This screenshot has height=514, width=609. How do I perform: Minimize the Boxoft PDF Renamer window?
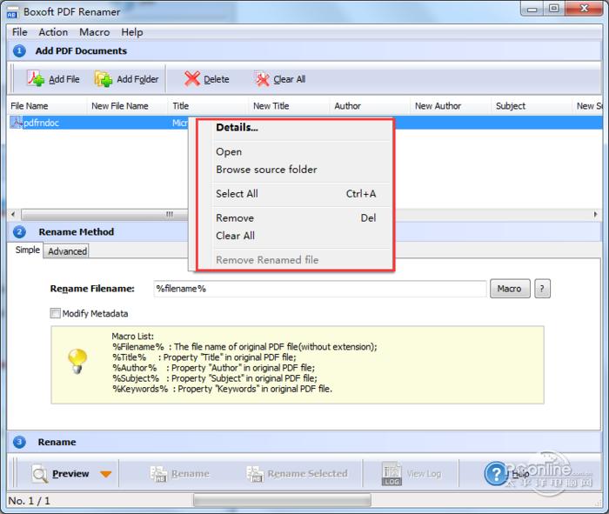pyautogui.click(x=532, y=9)
